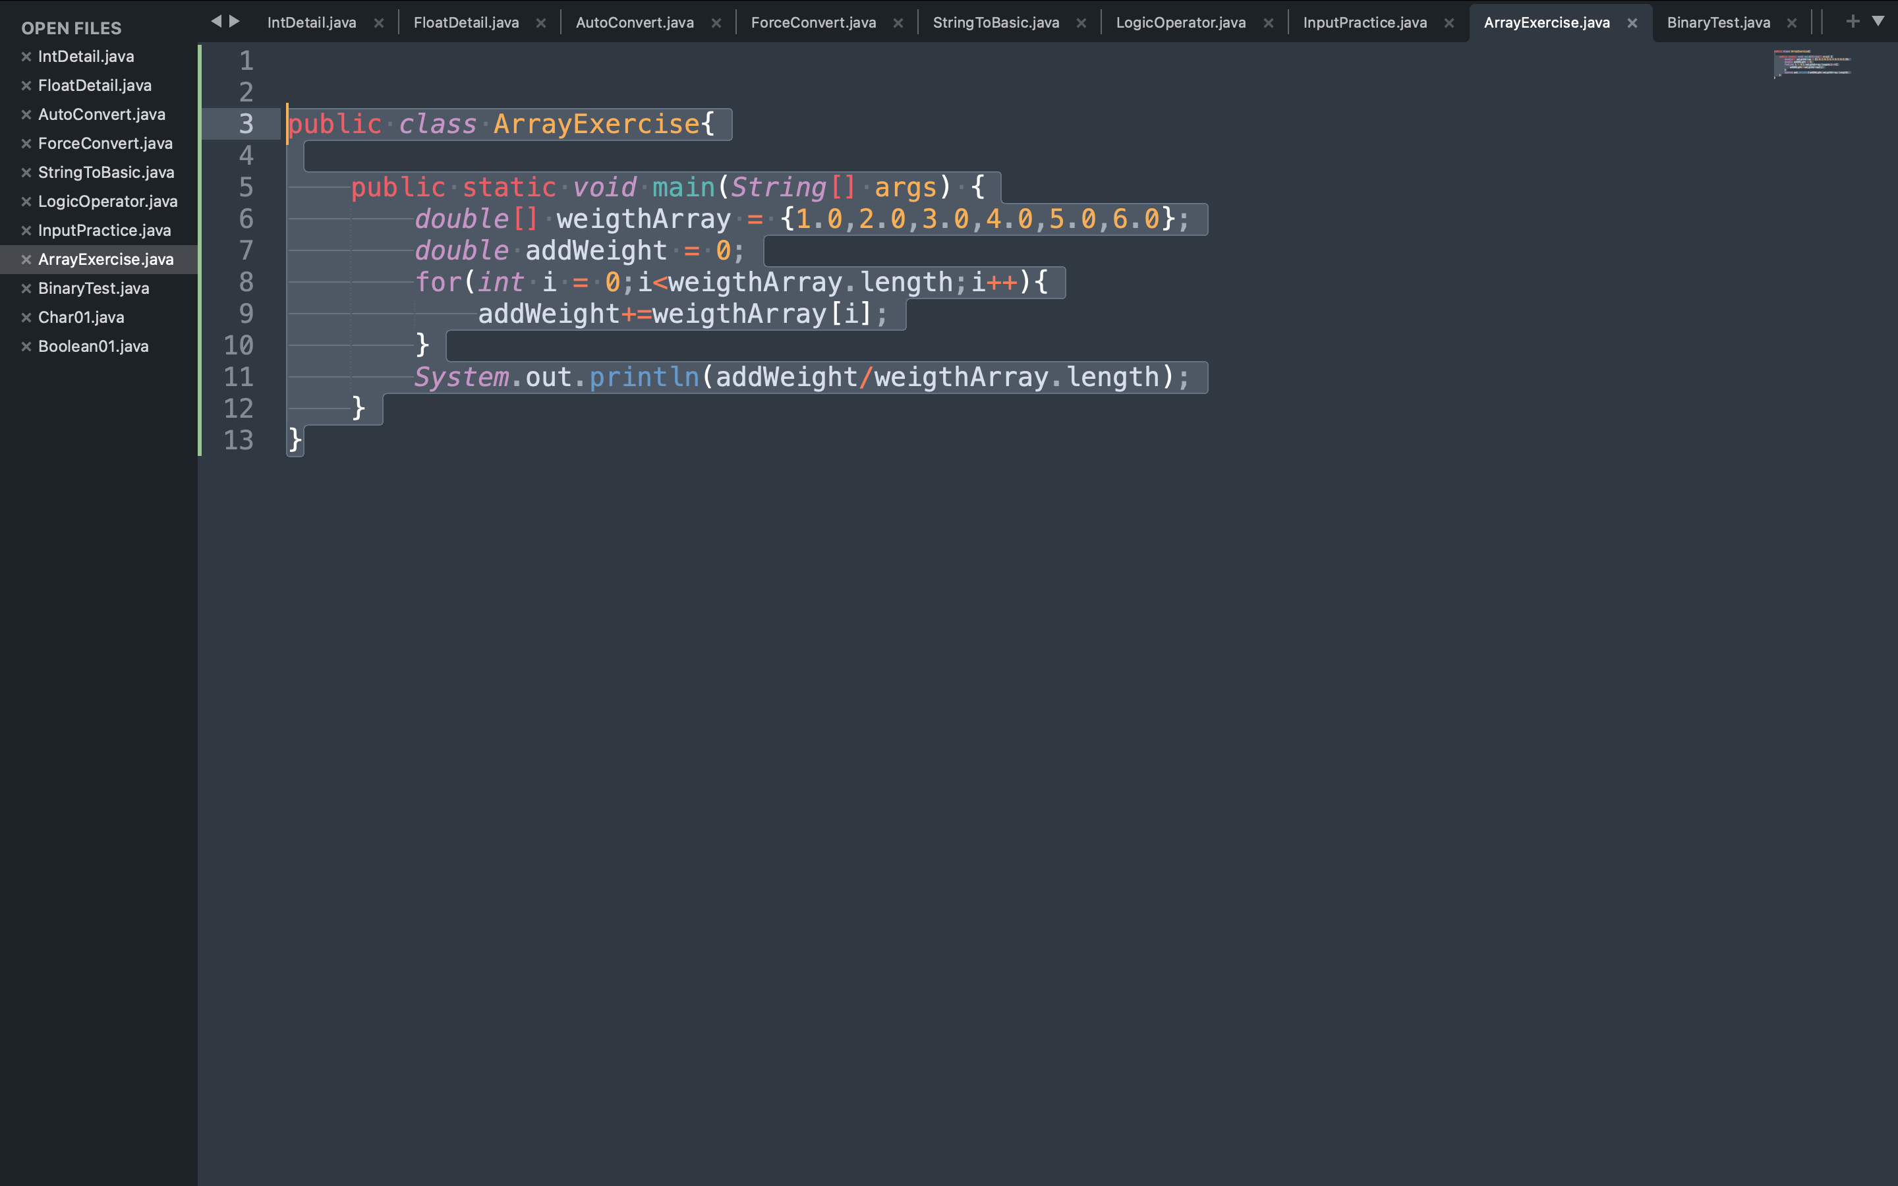Add a new tab with the plus icon
This screenshot has width=1898, height=1186.
[x=1853, y=21]
